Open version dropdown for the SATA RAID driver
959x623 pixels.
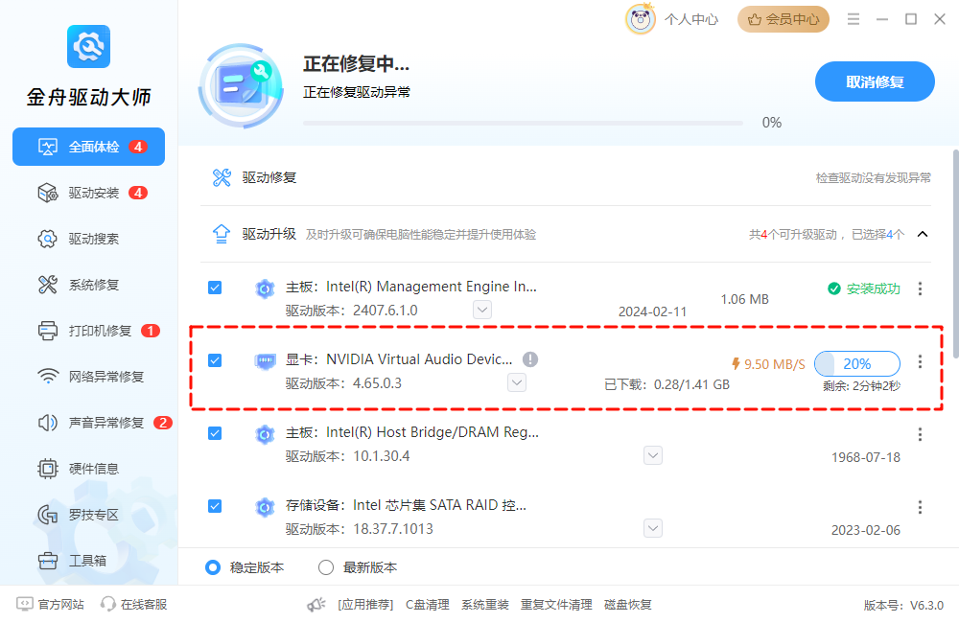[653, 527]
